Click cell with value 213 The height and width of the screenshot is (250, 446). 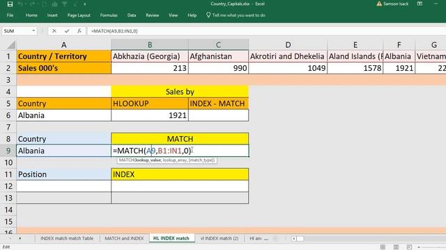[x=150, y=68]
